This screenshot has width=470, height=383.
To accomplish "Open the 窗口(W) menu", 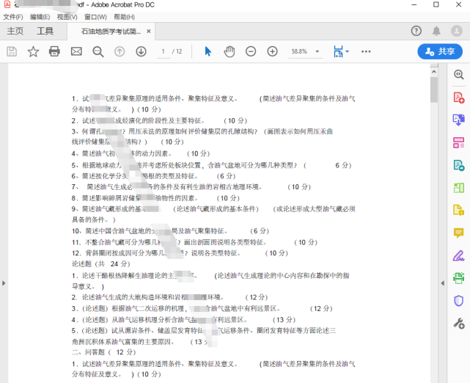I will click(x=95, y=17).
